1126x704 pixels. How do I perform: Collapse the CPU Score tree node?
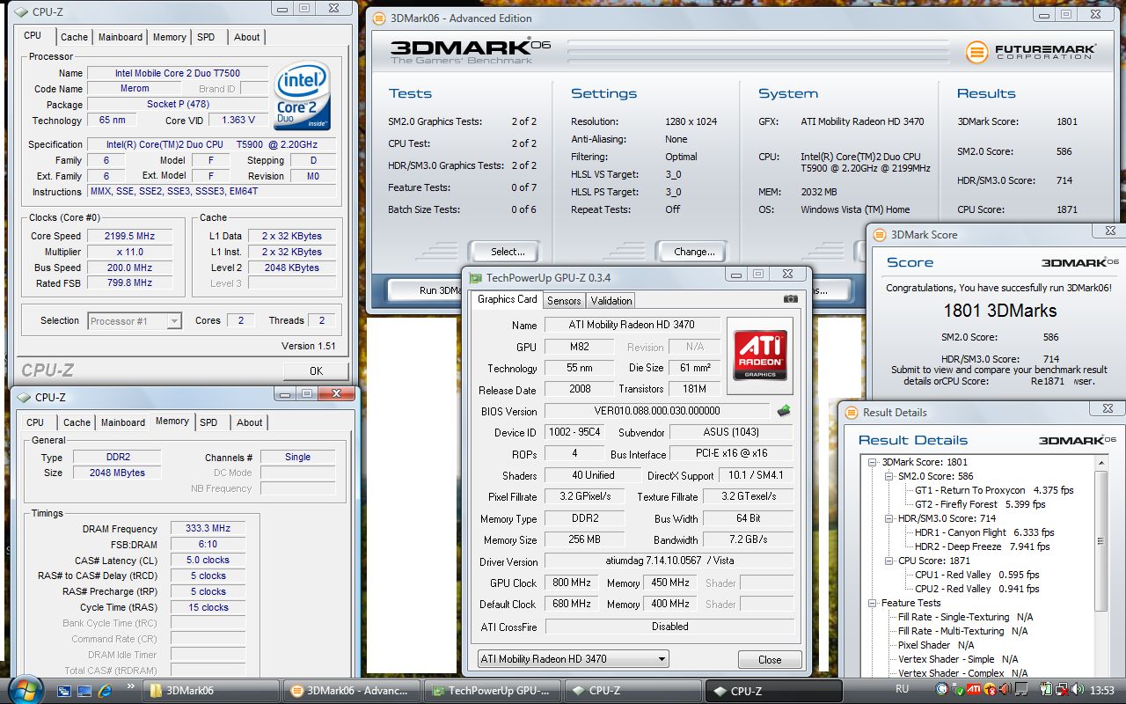coord(888,561)
